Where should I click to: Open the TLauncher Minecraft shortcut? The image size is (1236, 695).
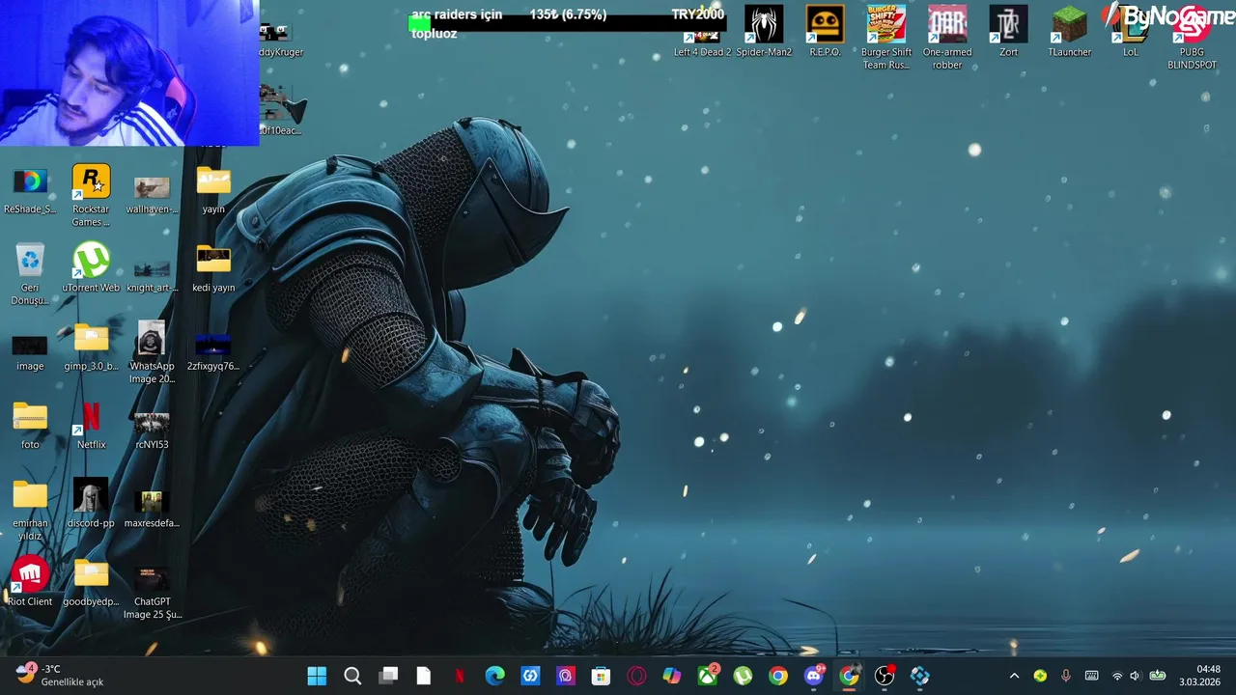pos(1069,32)
